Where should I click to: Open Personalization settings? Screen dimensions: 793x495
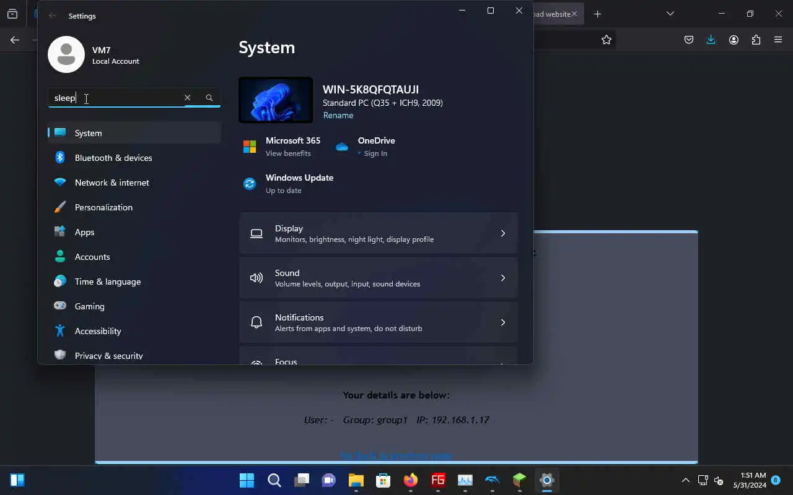pyautogui.click(x=134, y=207)
